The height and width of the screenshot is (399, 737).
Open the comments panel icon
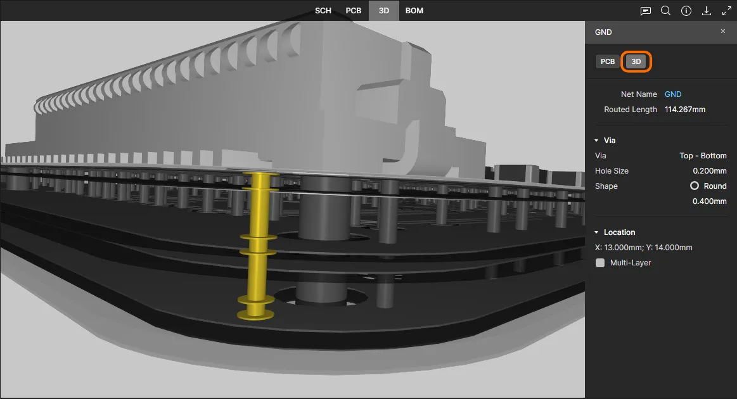point(645,11)
